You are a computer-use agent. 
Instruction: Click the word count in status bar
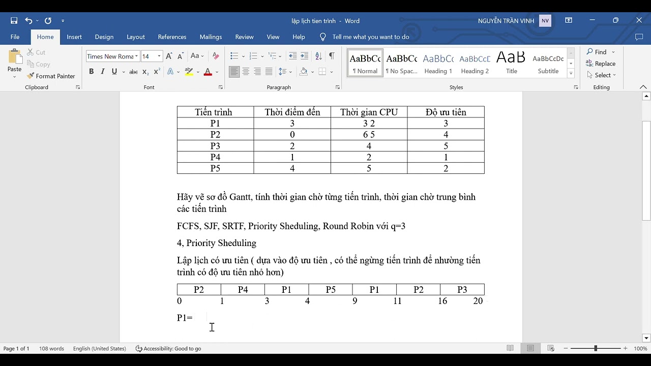[x=51, y=349]
